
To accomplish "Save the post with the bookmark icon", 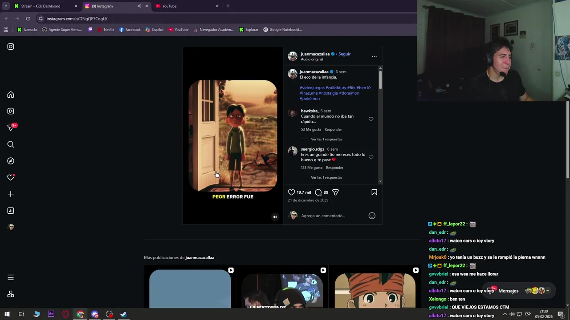I will (374, 192).
